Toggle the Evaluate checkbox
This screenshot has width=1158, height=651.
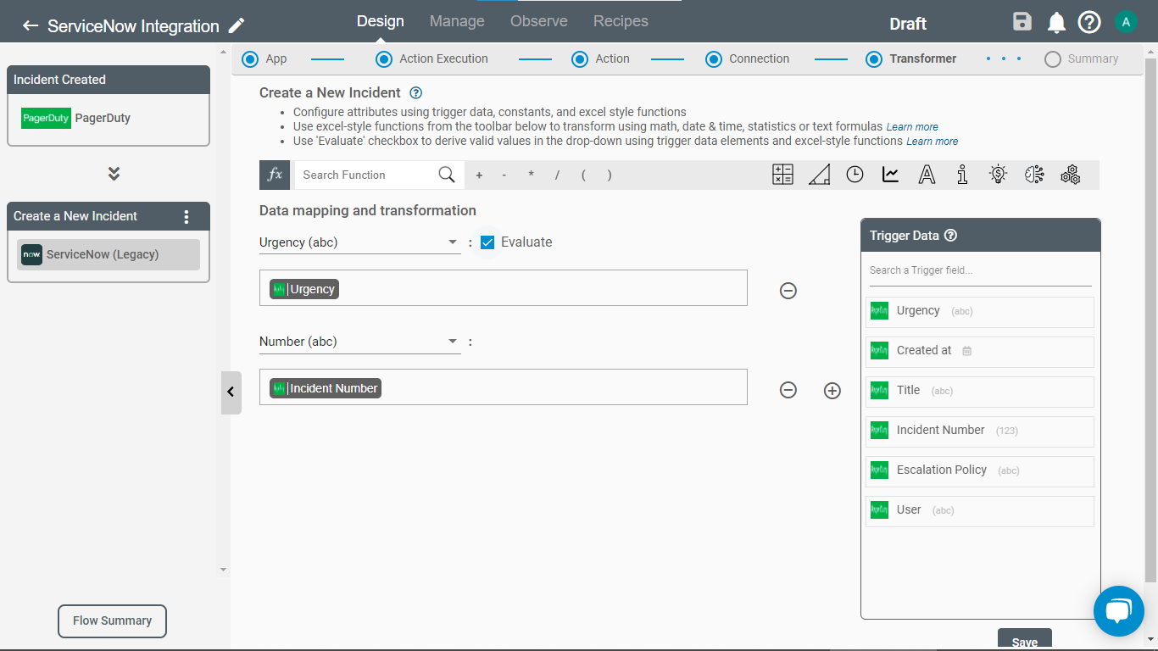(x=487, y=242)
